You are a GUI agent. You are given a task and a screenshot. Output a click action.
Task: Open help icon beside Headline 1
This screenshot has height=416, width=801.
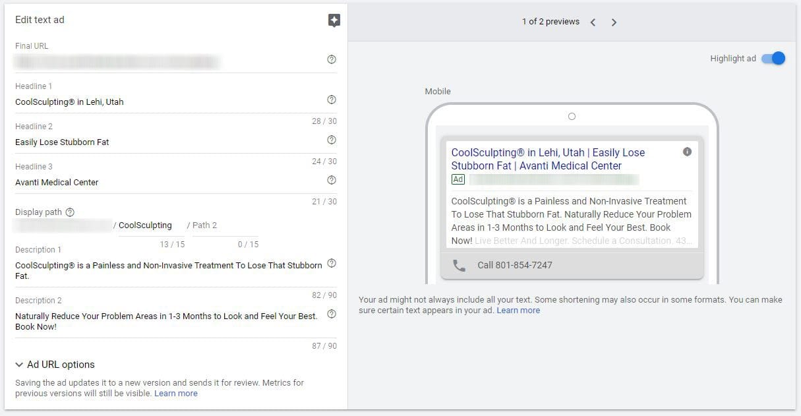tap(332, 100)
